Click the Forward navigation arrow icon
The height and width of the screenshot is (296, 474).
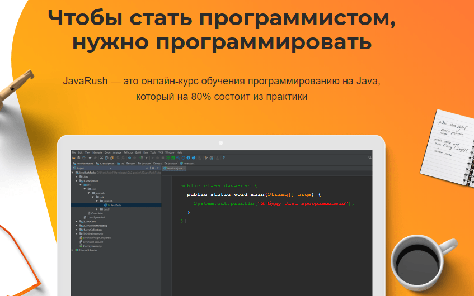135,158
